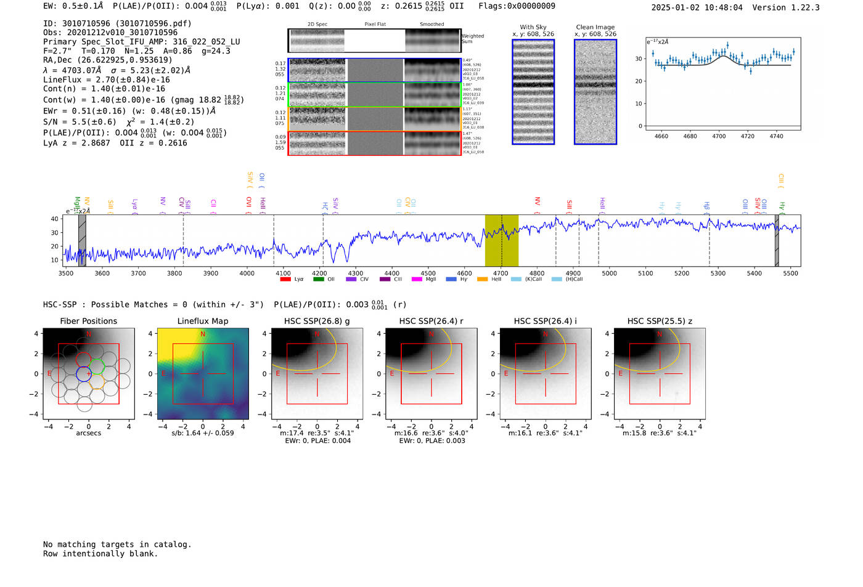Click the No matching targets in catalog text
The image size is (863, 587).
point(117,544)
